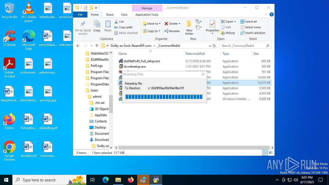Select Adobe Acrobat desktop shortcut

point(10,68)
